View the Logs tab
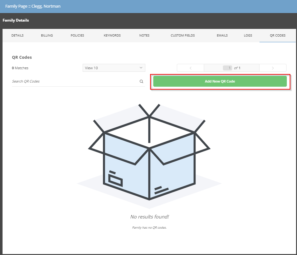Screen dimensions: 297x255 [x=248, y=36]
